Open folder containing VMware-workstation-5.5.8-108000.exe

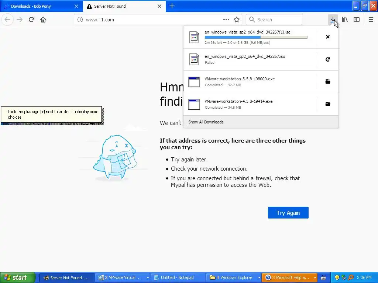(x=328, y=81)
